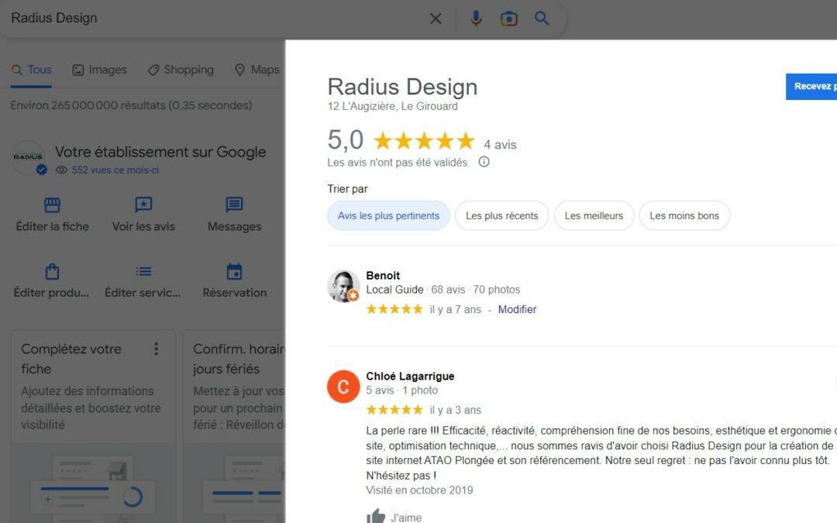Open the Réservation calendar icon

click(234, 272)
